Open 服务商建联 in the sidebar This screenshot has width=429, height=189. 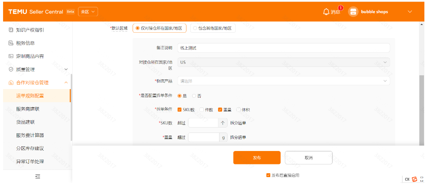28,109
